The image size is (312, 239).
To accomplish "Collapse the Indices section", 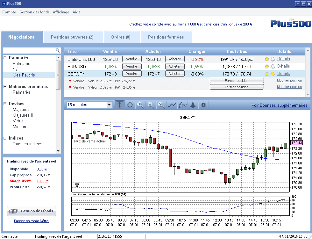I will pos(5,138).
